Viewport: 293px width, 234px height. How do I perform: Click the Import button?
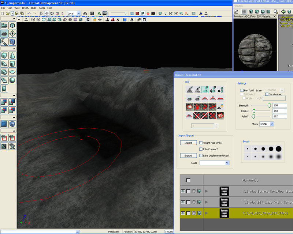point(188,143)
